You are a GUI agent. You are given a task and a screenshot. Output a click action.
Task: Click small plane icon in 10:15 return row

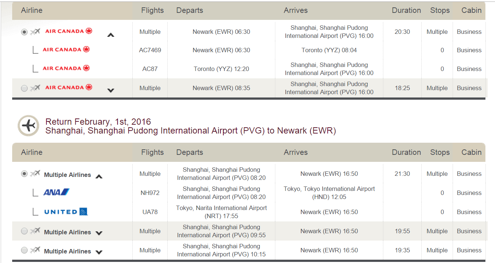pos(35,250)
